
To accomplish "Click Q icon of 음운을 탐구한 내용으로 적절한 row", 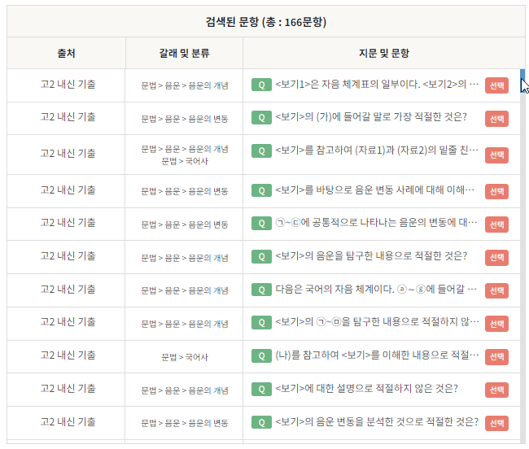I will [261, 256].
